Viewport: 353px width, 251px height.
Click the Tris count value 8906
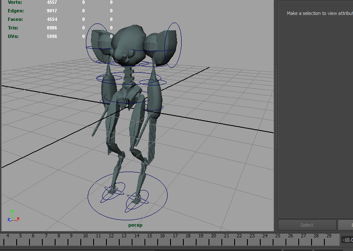tap(52, 28)
